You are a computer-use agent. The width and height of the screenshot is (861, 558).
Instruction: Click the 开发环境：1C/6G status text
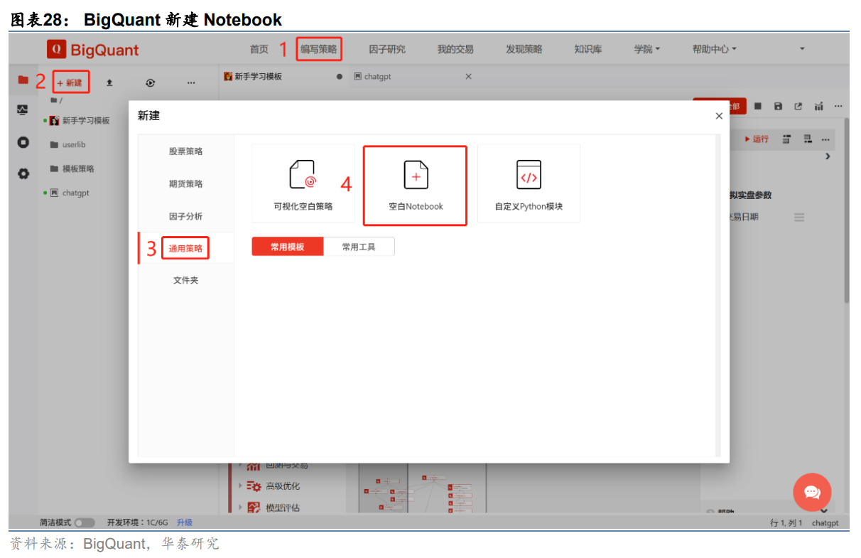click(x=139, y=522)
